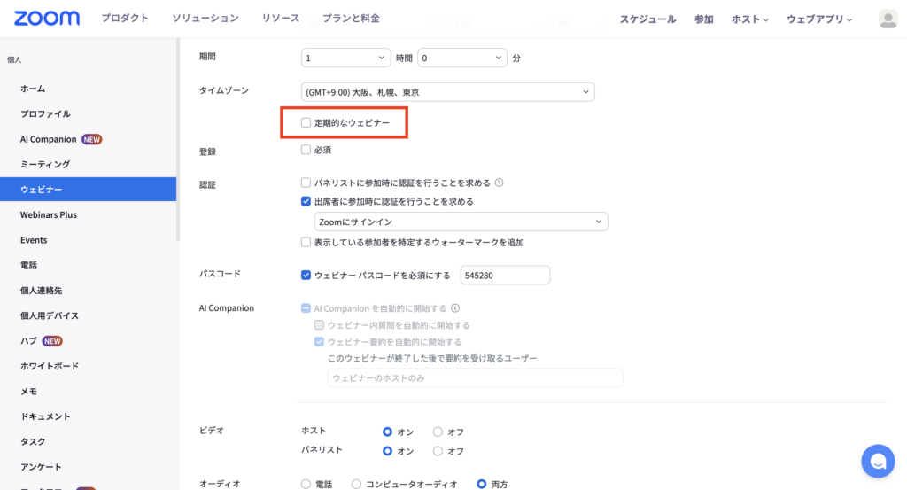Click the Zoom logo in header
Image resolution: width=907 pixels, height=490 pixels.
point(46,19)
